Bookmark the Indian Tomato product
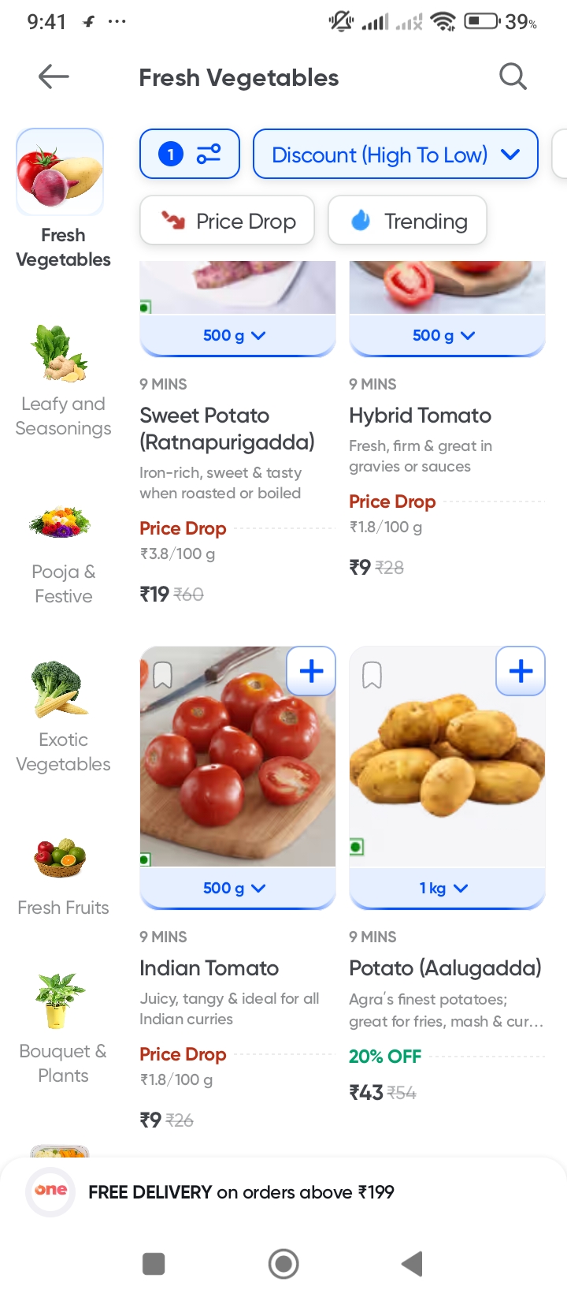This screenshot has height=1301, width=567. point(163,675)
